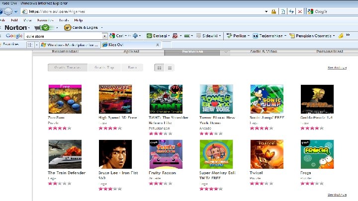This screenshot has height=201, width=358.
Task: Click the red Stop loading icon
Action: click(x=300, y=11)
